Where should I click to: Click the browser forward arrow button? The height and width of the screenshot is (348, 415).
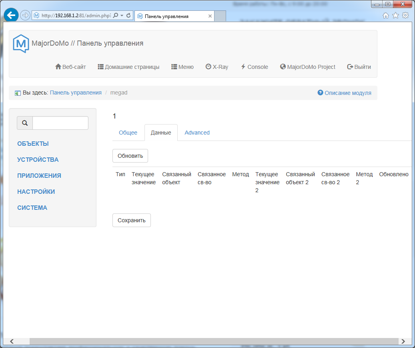[25, 16]
